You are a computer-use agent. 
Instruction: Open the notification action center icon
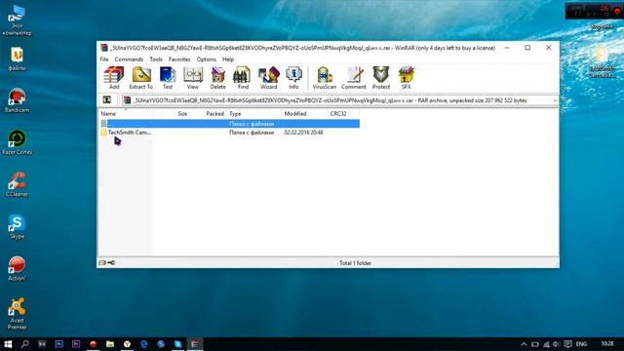(567, 344)
